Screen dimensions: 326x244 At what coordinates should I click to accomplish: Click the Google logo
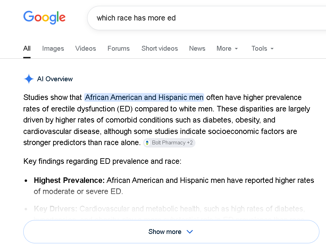click(x=44, y=17)
